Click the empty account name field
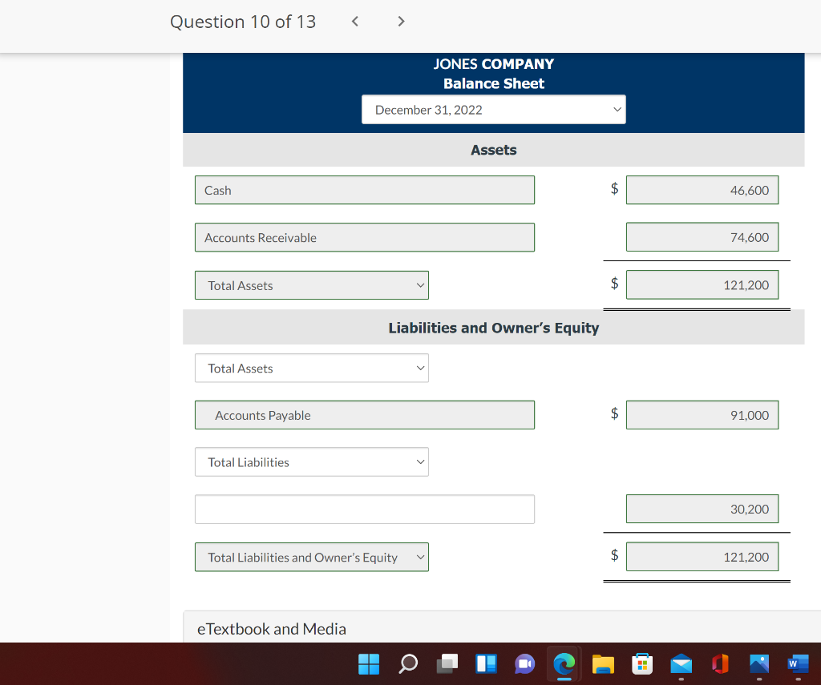The image size is (821, 685). [365, 510]
